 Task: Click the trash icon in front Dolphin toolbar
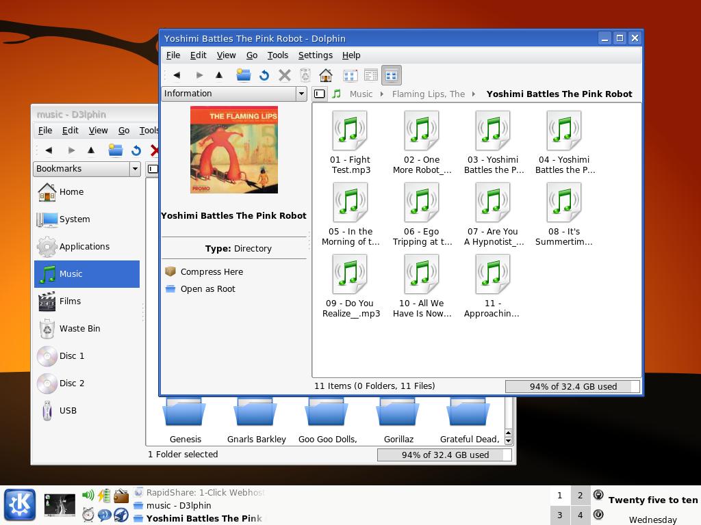click(305, 75)
